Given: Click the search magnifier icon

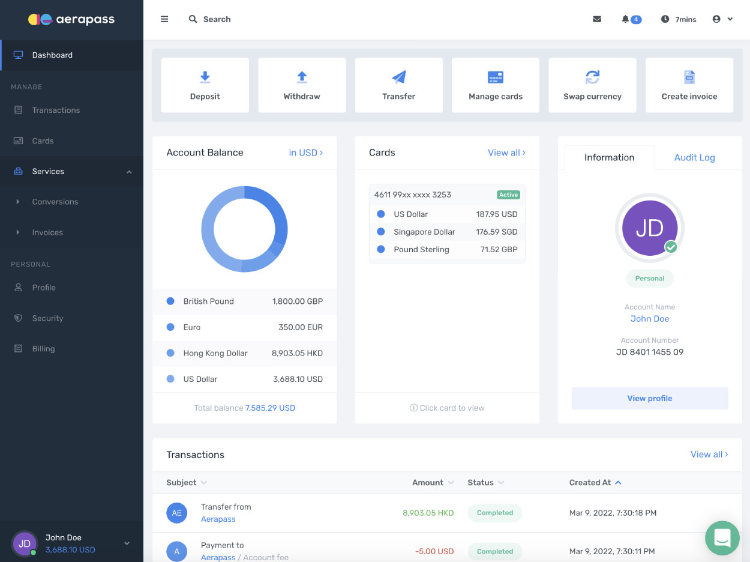Looking at the screenshot, I should tap(193, 19).
